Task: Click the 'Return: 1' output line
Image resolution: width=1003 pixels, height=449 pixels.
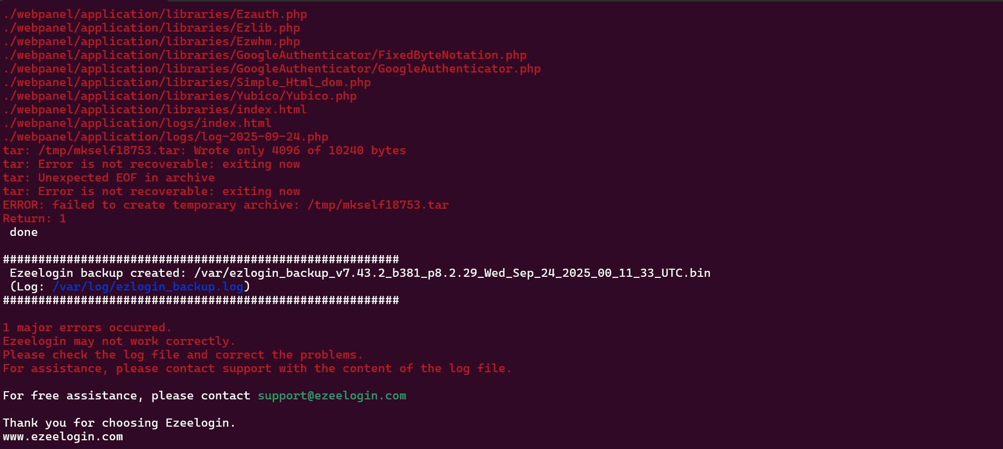Action: tap(34, 219)
